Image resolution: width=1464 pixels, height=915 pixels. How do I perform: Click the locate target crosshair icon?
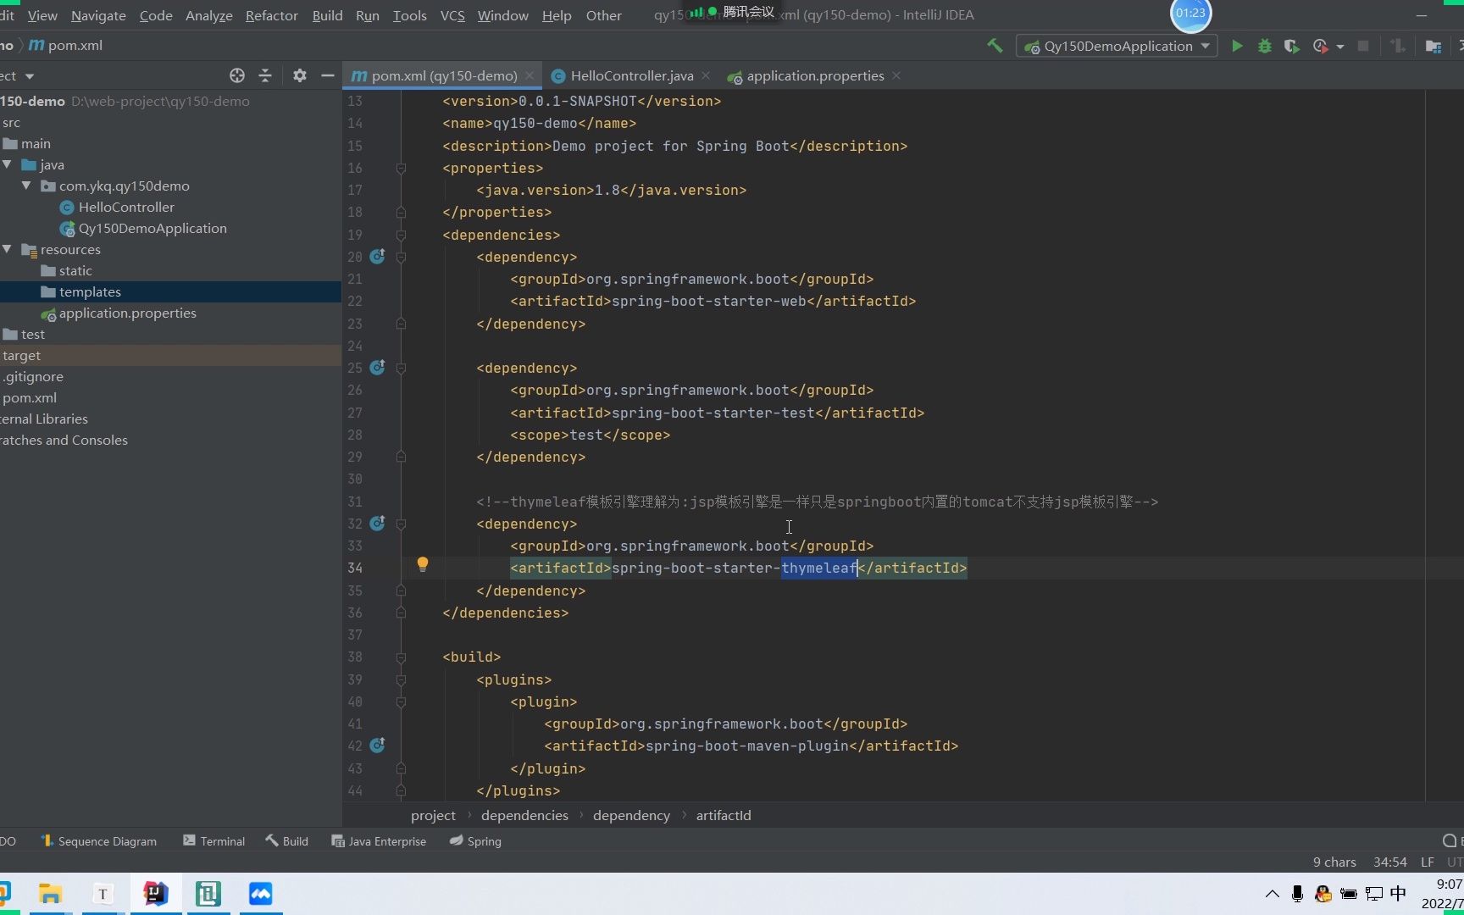point(237,75)
